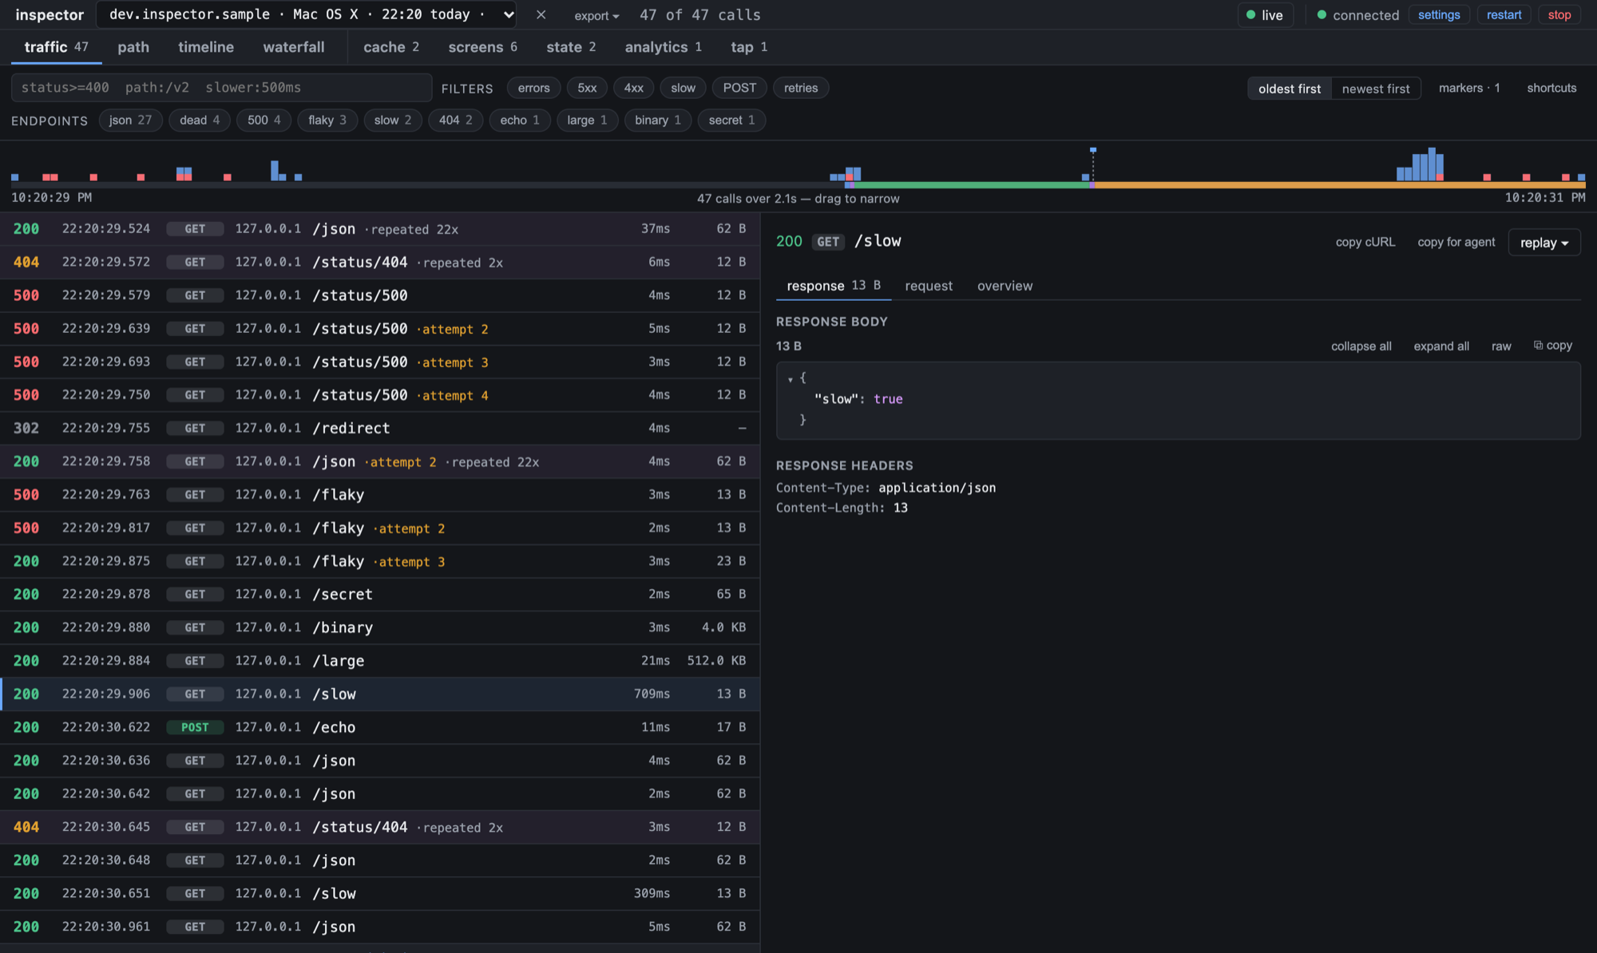Open the export dropdown menu

pos(596,15)
